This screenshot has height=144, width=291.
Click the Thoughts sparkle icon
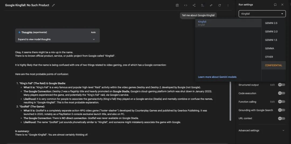click(19, 32)
